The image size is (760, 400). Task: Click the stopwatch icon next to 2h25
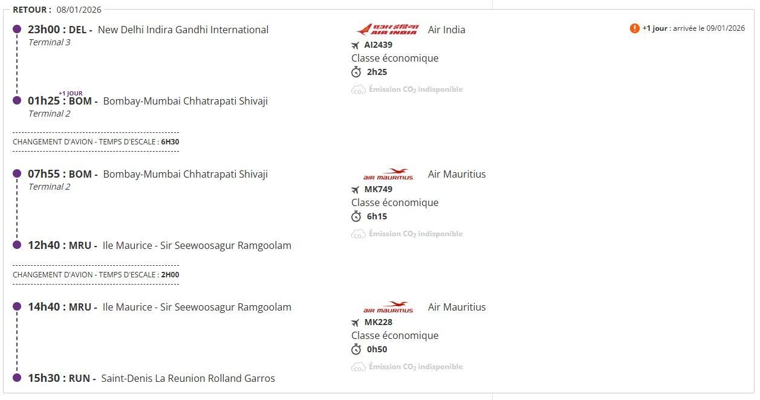356,72
